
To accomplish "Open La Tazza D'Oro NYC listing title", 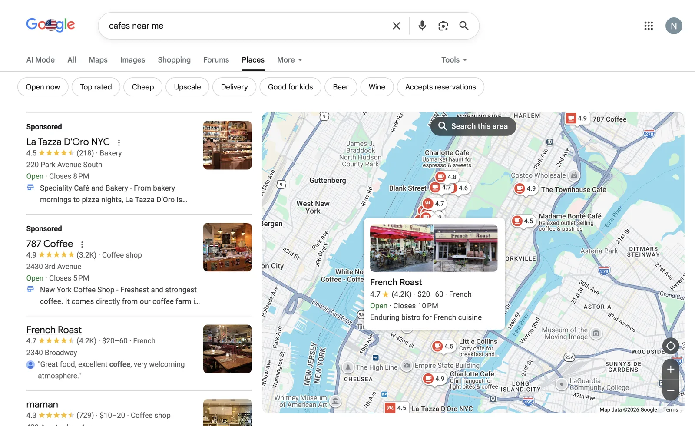I will pyautogui.click(x=68, y=142).
